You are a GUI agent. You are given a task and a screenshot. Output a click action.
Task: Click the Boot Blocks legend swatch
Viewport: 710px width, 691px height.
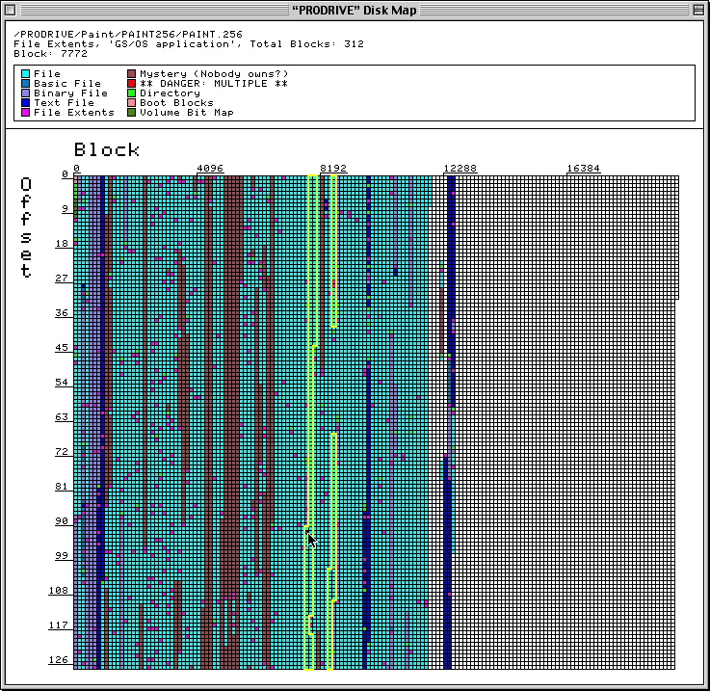point(132,103)
